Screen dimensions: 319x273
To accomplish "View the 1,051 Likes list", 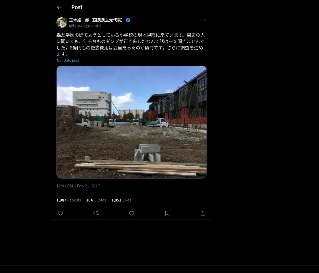I will (x=121, y=200).
